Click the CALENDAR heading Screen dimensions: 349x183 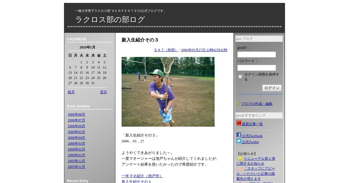point(77,39)
